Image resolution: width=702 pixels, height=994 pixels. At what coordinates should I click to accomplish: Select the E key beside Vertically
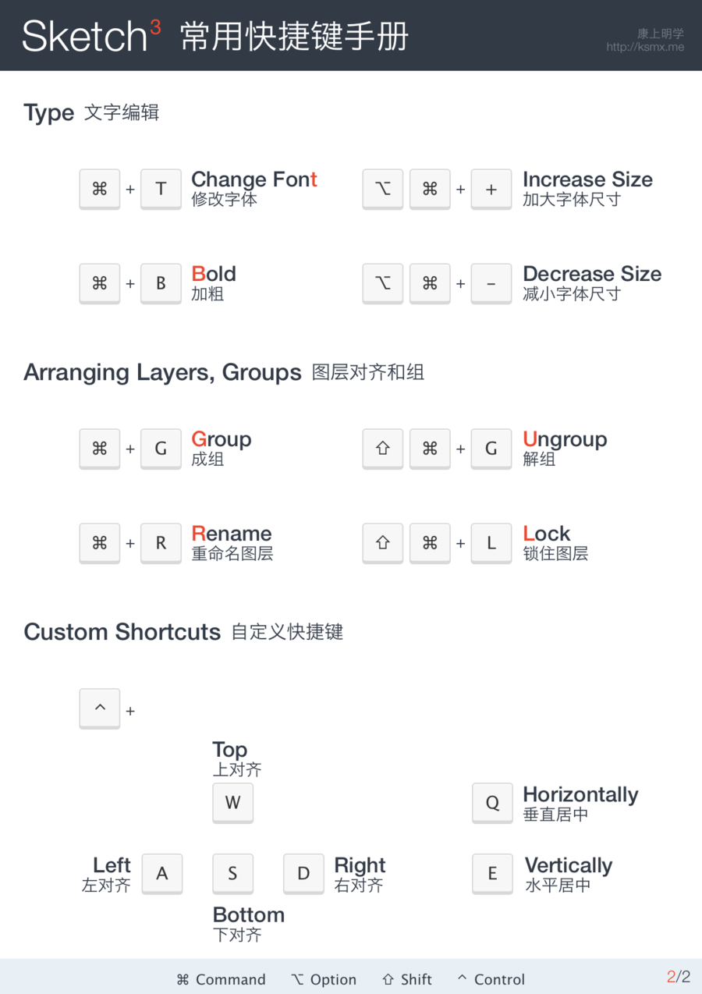tap(492, 874)
